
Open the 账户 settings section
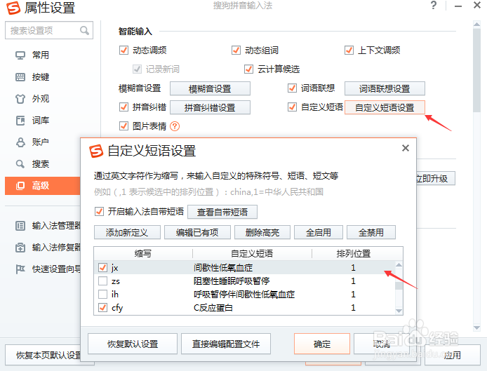click(x=41, y=142)
